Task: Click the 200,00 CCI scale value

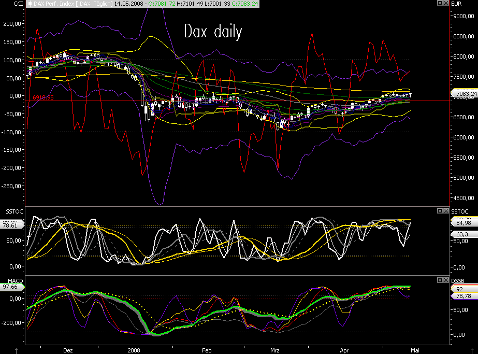Action: (12, 24)
